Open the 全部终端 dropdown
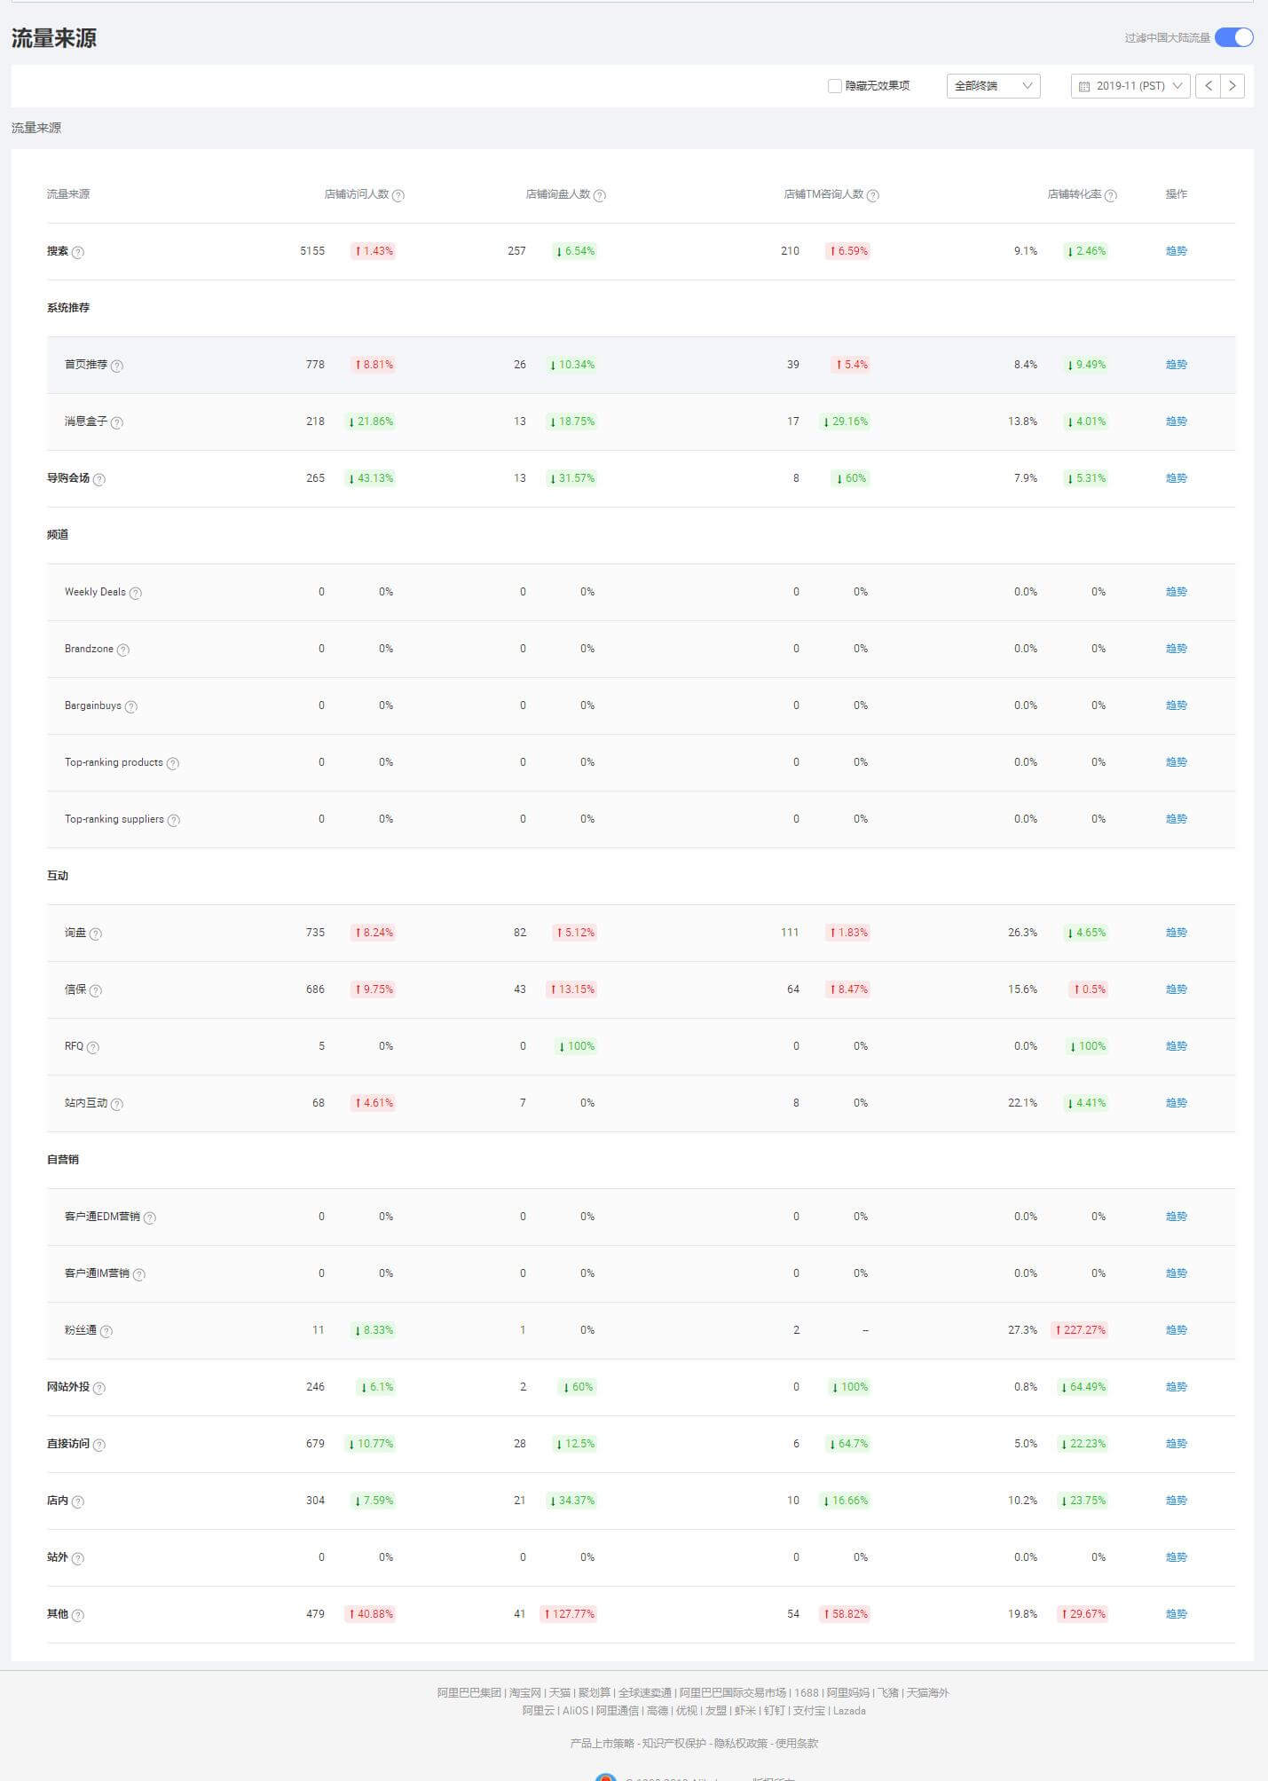Viewport: 1268px width, 1781px height. pyautogui.click(x=993, y=86)
